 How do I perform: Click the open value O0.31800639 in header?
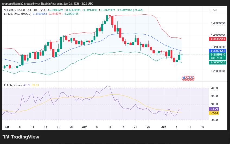point(55,10)
